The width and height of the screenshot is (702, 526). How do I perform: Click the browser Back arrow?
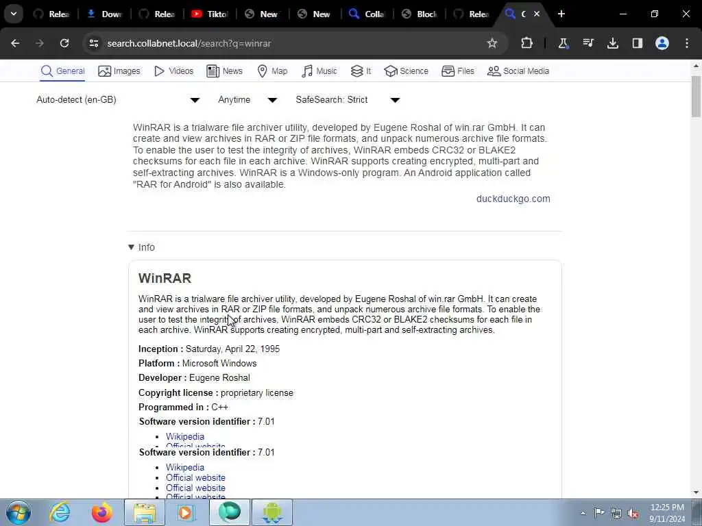[x=15, y=43]
